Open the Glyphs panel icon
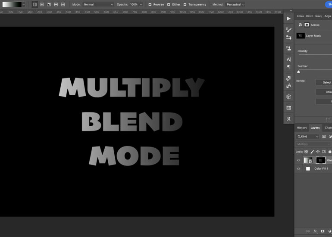The height and width of the screenshot is (237, 332). [x=288, y=119]
